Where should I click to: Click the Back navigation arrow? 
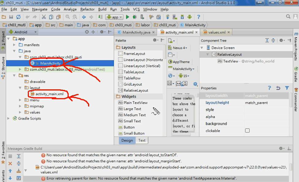click(x=84, y=17)
